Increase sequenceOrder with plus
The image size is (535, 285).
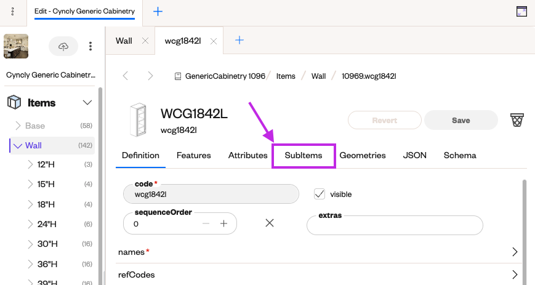(224, 224)
